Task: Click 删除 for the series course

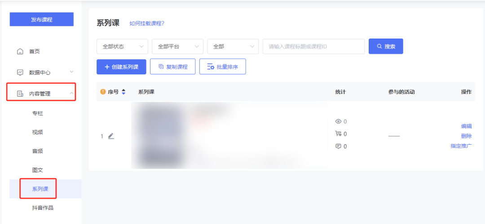Action: pyautogui.click(x=467, y=136)
